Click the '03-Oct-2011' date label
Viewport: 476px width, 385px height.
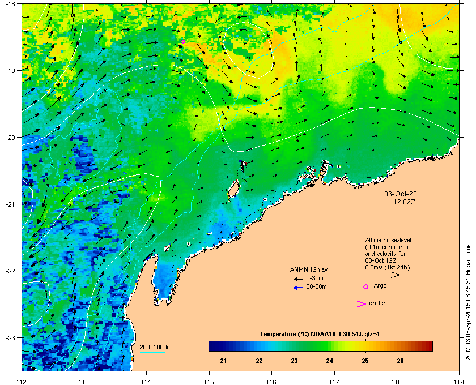(405, 194)
